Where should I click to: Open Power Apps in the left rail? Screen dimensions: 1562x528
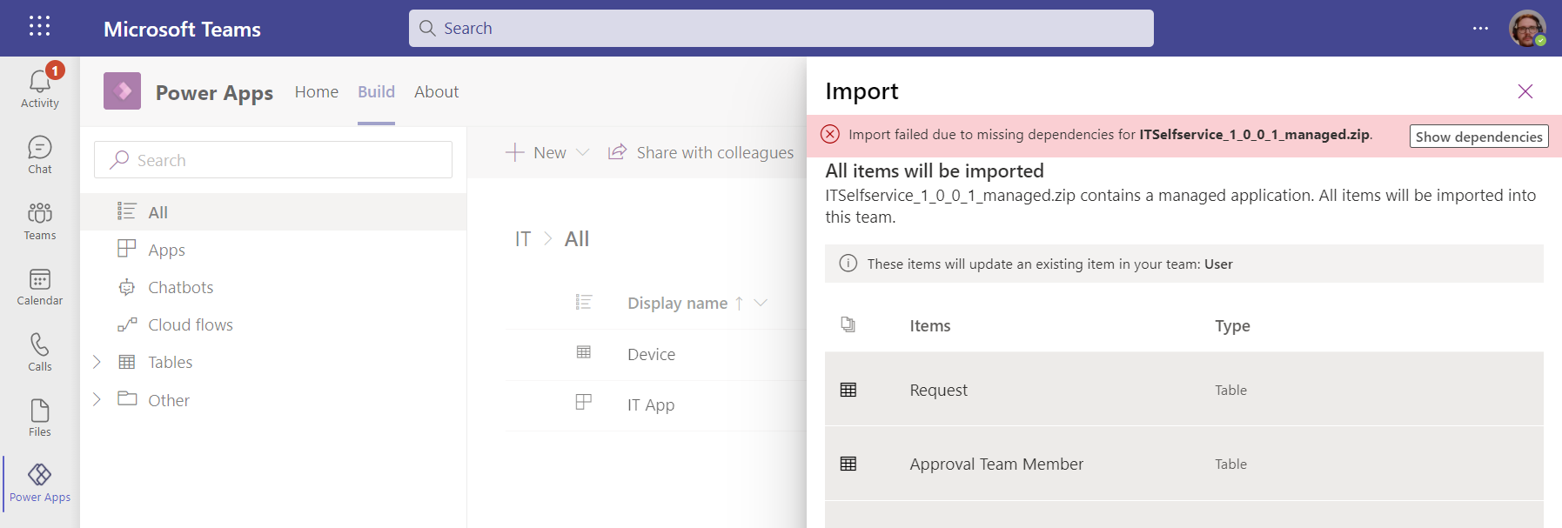(40, 483)
